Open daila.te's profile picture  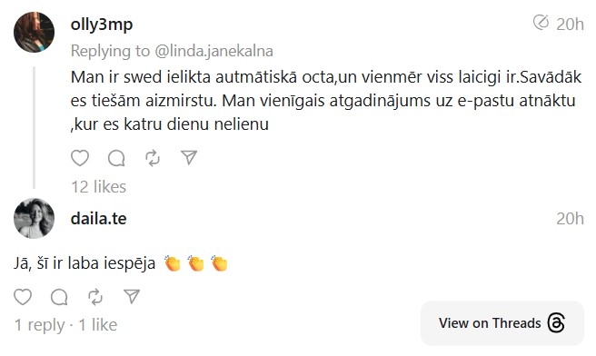coord(35,219)
